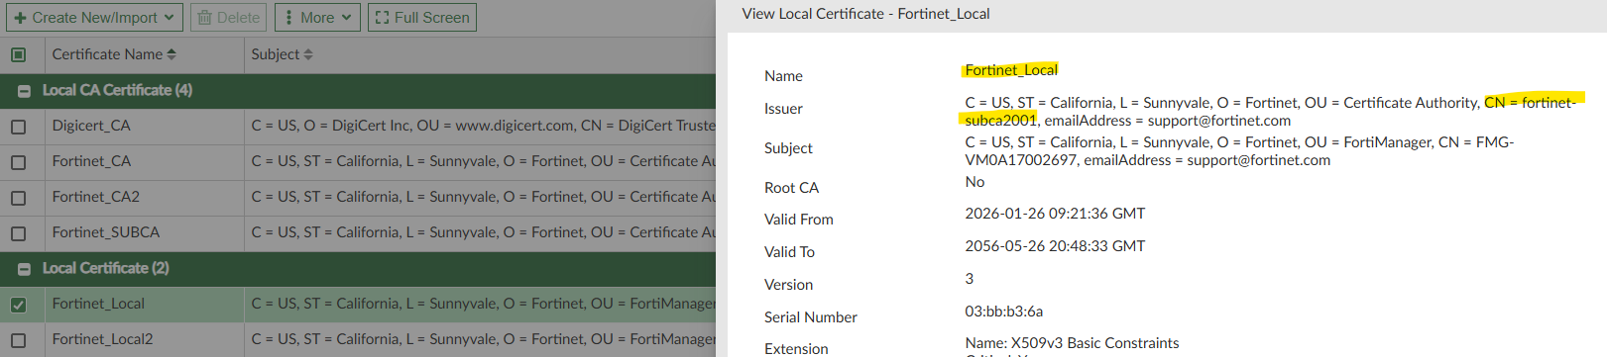The width and height of the screenshot is (1607, 357).
Task: Check the Fortinet_SUBCA row checkbox
Action: point(18,233)
